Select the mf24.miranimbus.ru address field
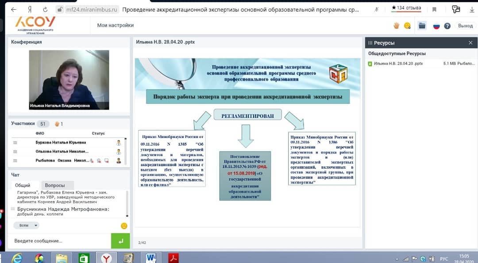 click(x=92, y=9)
